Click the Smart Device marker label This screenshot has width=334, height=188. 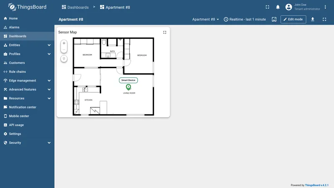[128, 80]
